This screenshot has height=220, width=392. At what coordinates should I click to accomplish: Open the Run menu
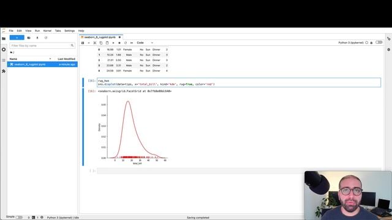tap(37, 31)
